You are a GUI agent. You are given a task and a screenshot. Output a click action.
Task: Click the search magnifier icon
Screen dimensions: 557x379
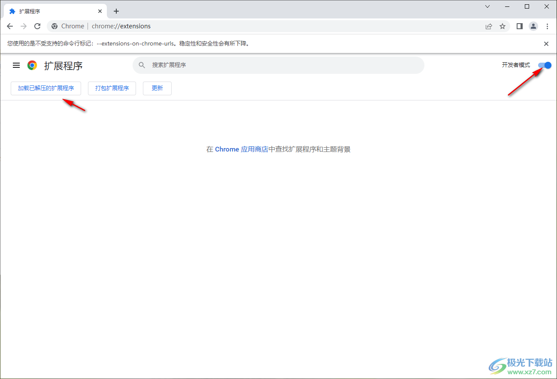coord(142,65)
